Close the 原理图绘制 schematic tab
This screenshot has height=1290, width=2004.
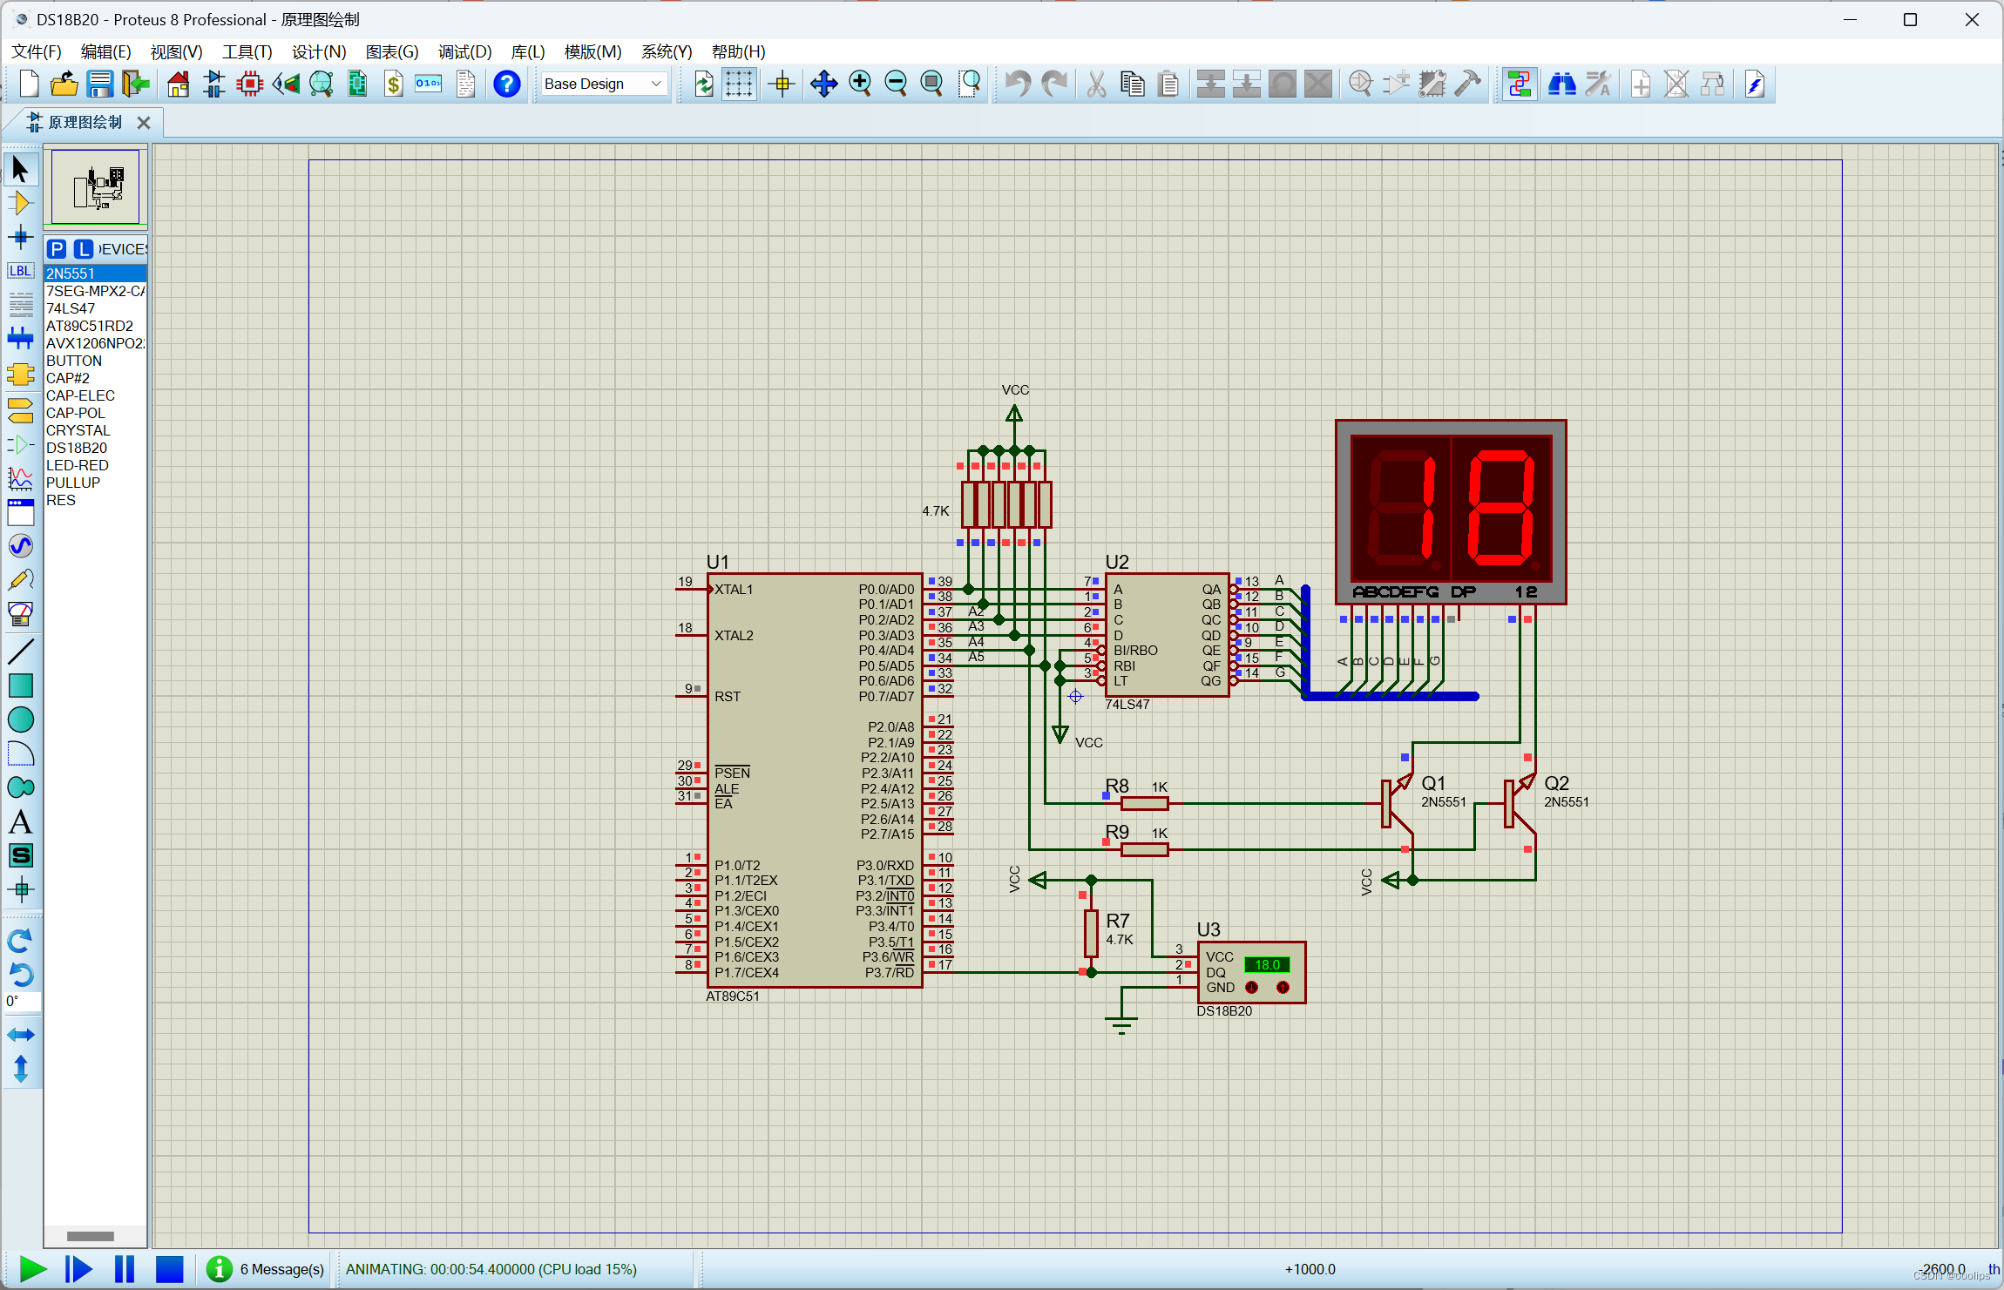coord(144,123)
